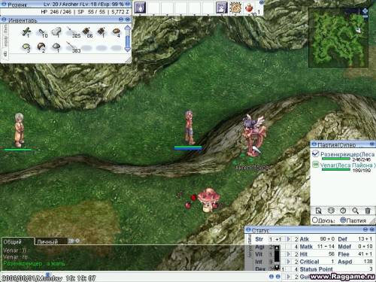Click the trash icon in party window

pyautogui.click(x=368, y=211)
